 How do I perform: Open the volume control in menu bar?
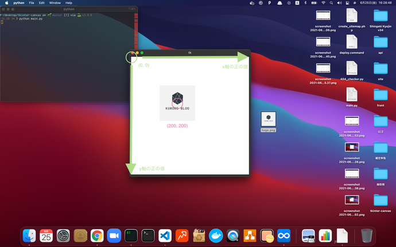[339, 3]
